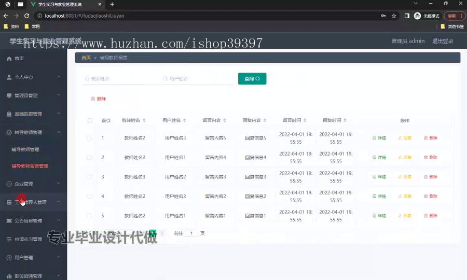Click the browser address bar URL
This screenshot has width=467, height=280.
click(84, 16)
